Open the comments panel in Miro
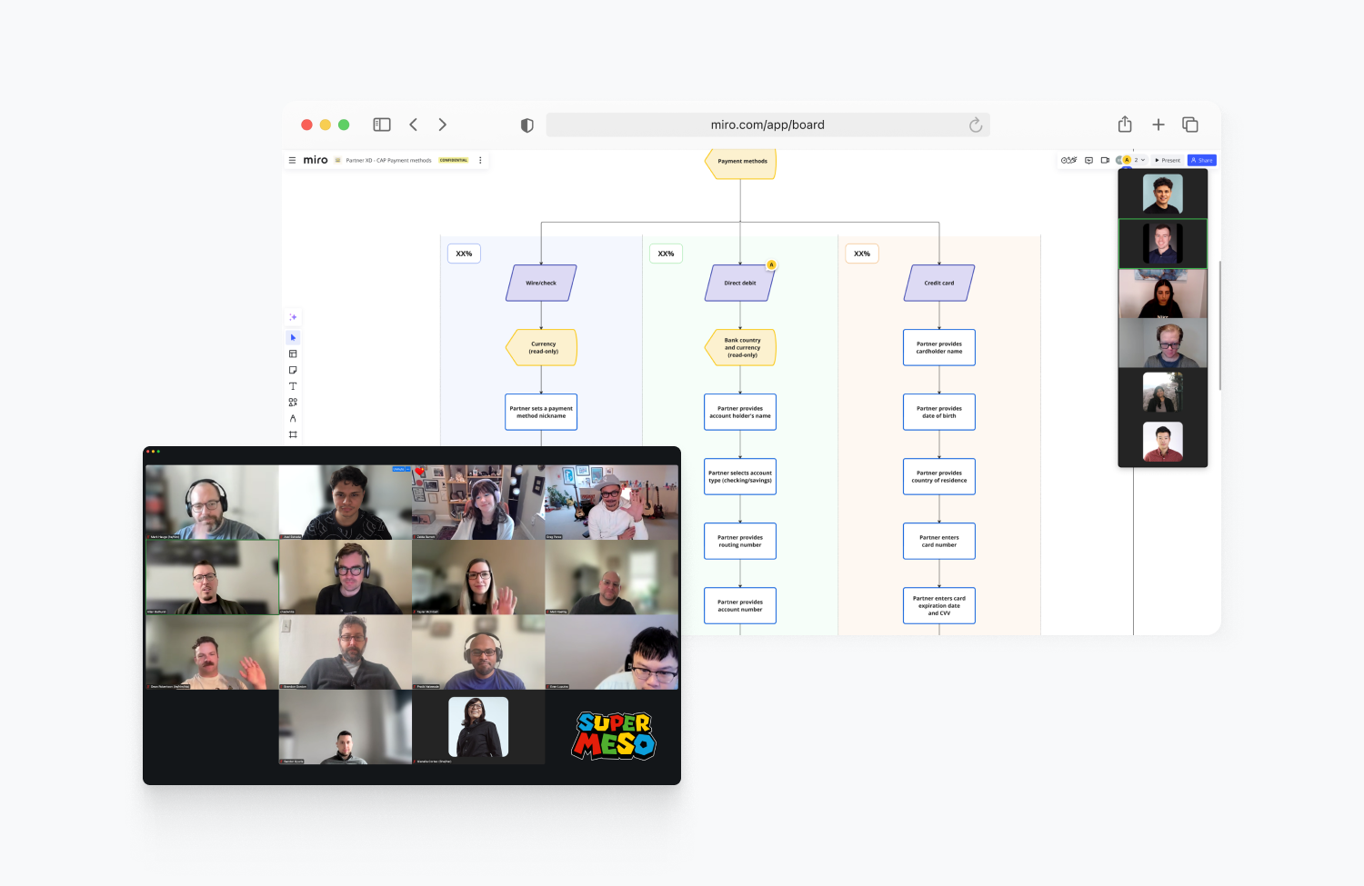Viewport: 1364px width, 886px height. (x=1089, y=160)
